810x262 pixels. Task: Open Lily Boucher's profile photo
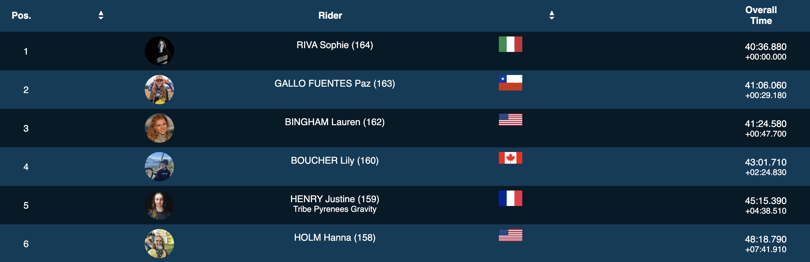click(159, 167)
